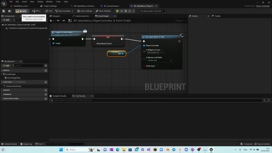Click the graph Back navigation arrow
Viewport: 272px width, 153px height.
(x=58, y=21)
